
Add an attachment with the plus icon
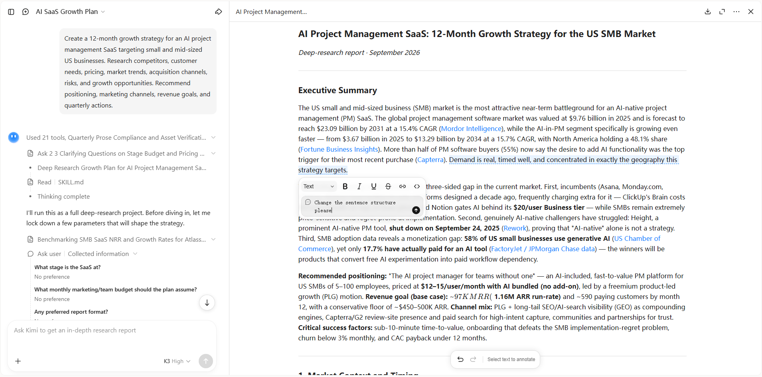(18, 361)
